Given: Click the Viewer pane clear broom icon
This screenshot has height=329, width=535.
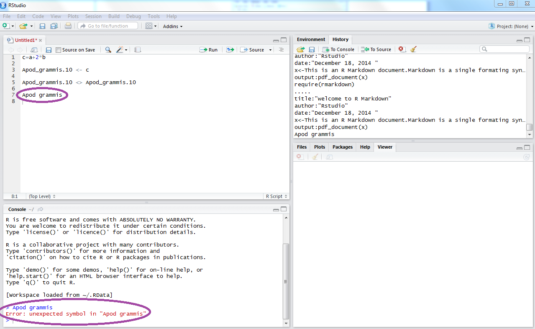Looking at the screenshot, I should pyautogui.click(x=315, y=157).
